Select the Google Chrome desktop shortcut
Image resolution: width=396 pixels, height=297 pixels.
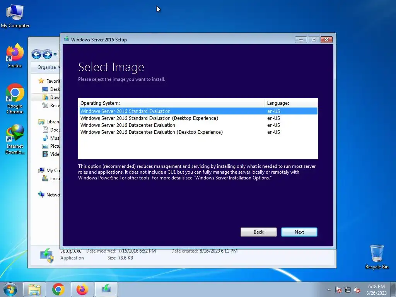(15, 99)
